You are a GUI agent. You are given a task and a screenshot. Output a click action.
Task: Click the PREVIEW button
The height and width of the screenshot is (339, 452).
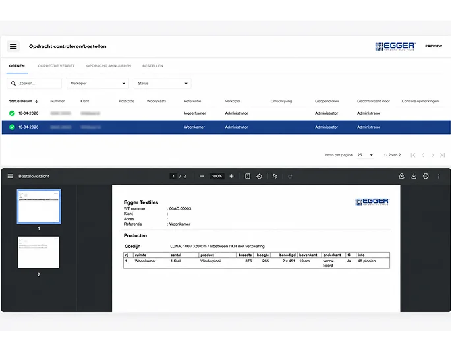click(x=434, y=46)
